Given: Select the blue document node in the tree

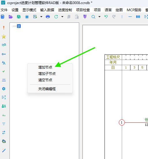Looking at the screenshot, I should 19,26.
